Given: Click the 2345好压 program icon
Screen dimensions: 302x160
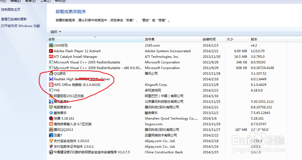Looking at the screenshot, I should (x=51, y=45).
